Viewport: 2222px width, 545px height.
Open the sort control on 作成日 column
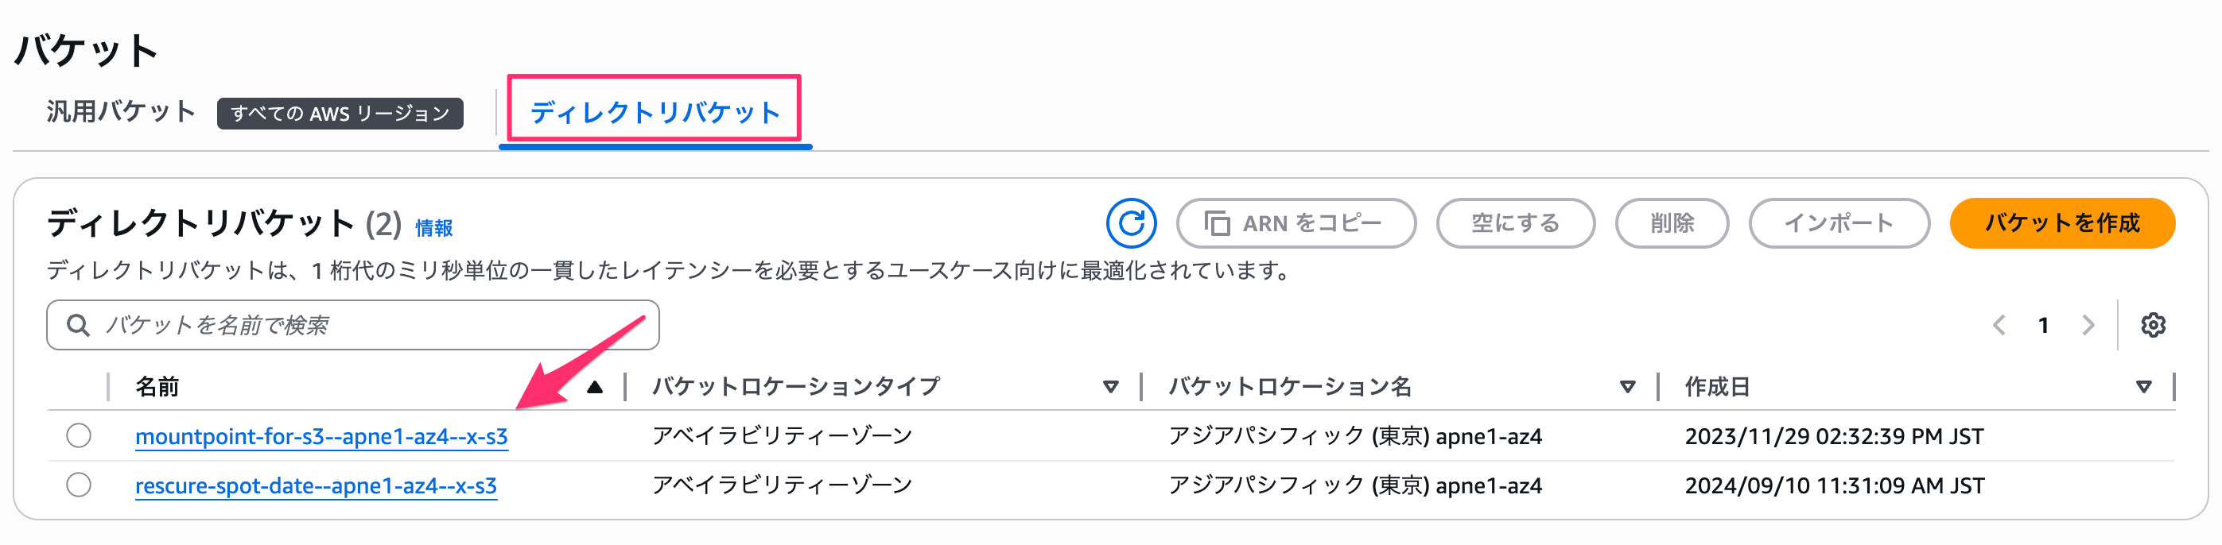pos(2142,387)
